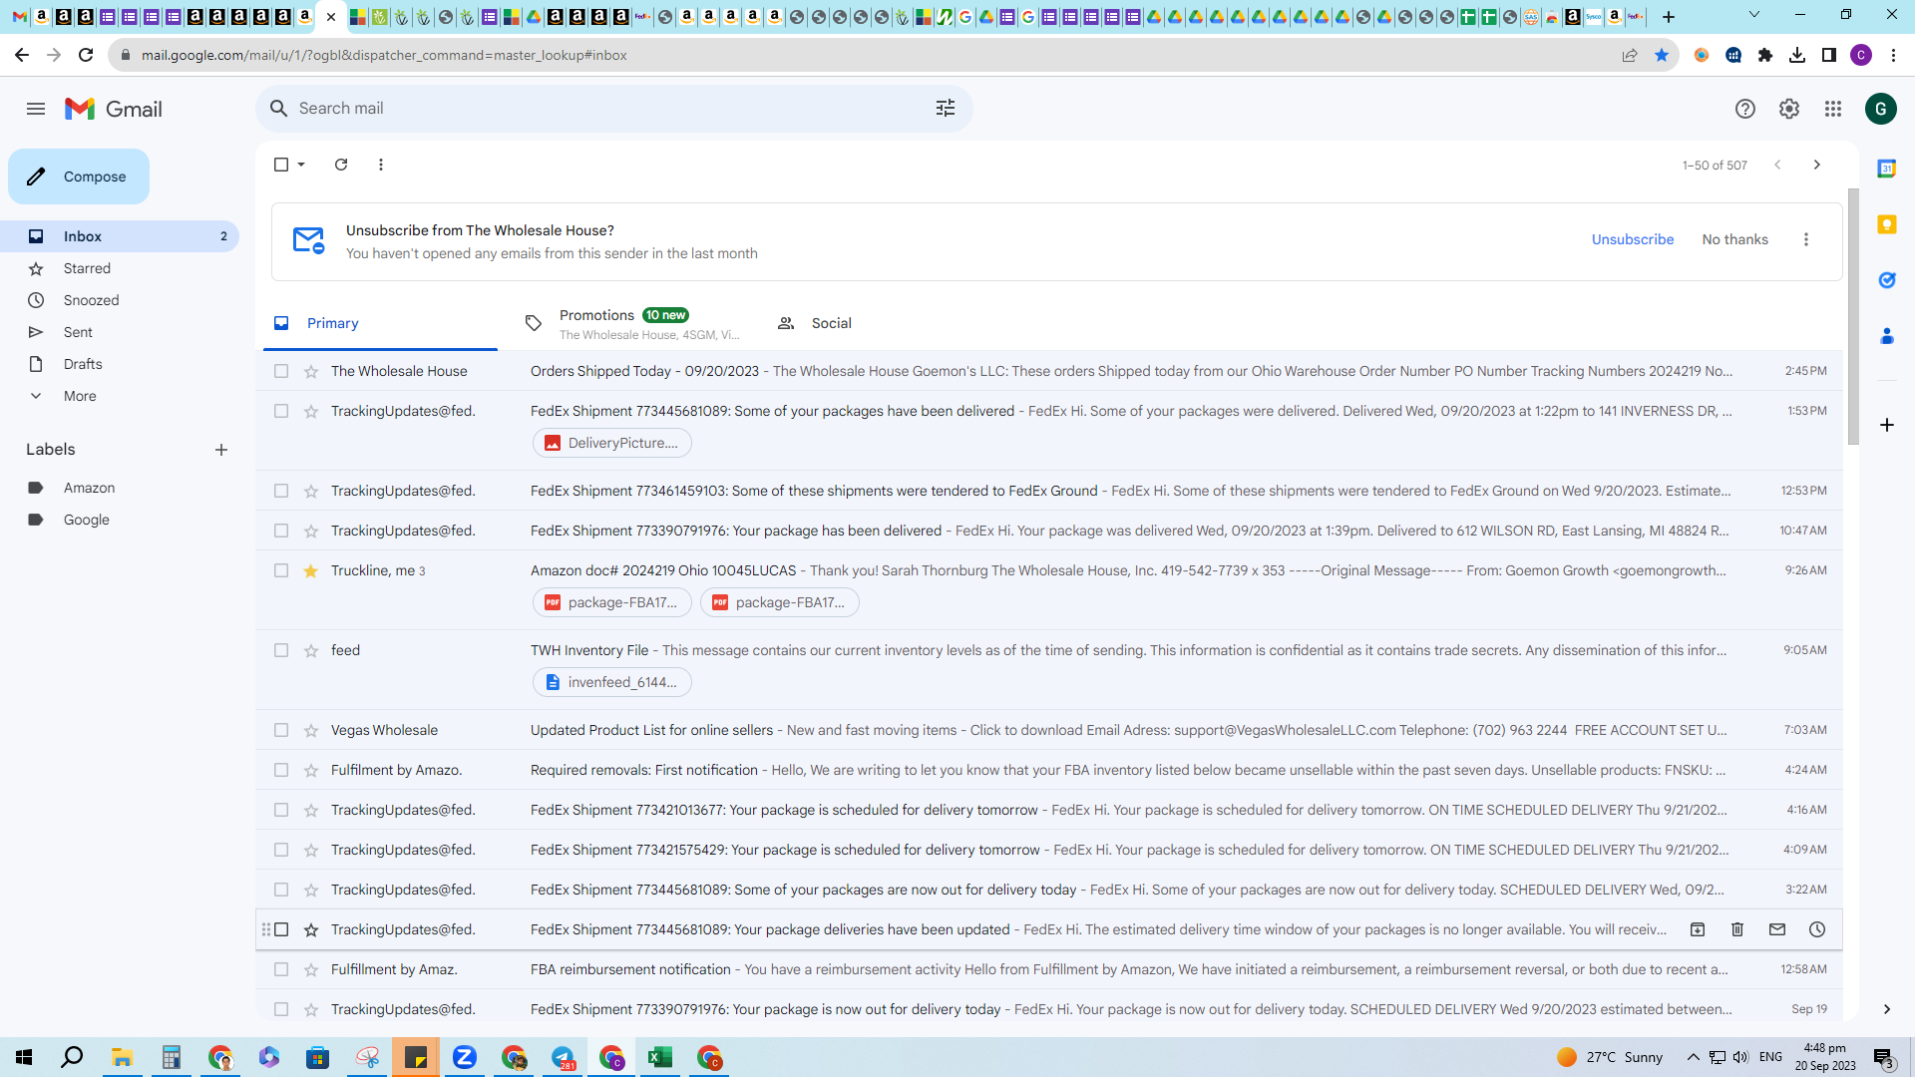Click the Search mail field
1915x1077 pixels.
point(613,108)
